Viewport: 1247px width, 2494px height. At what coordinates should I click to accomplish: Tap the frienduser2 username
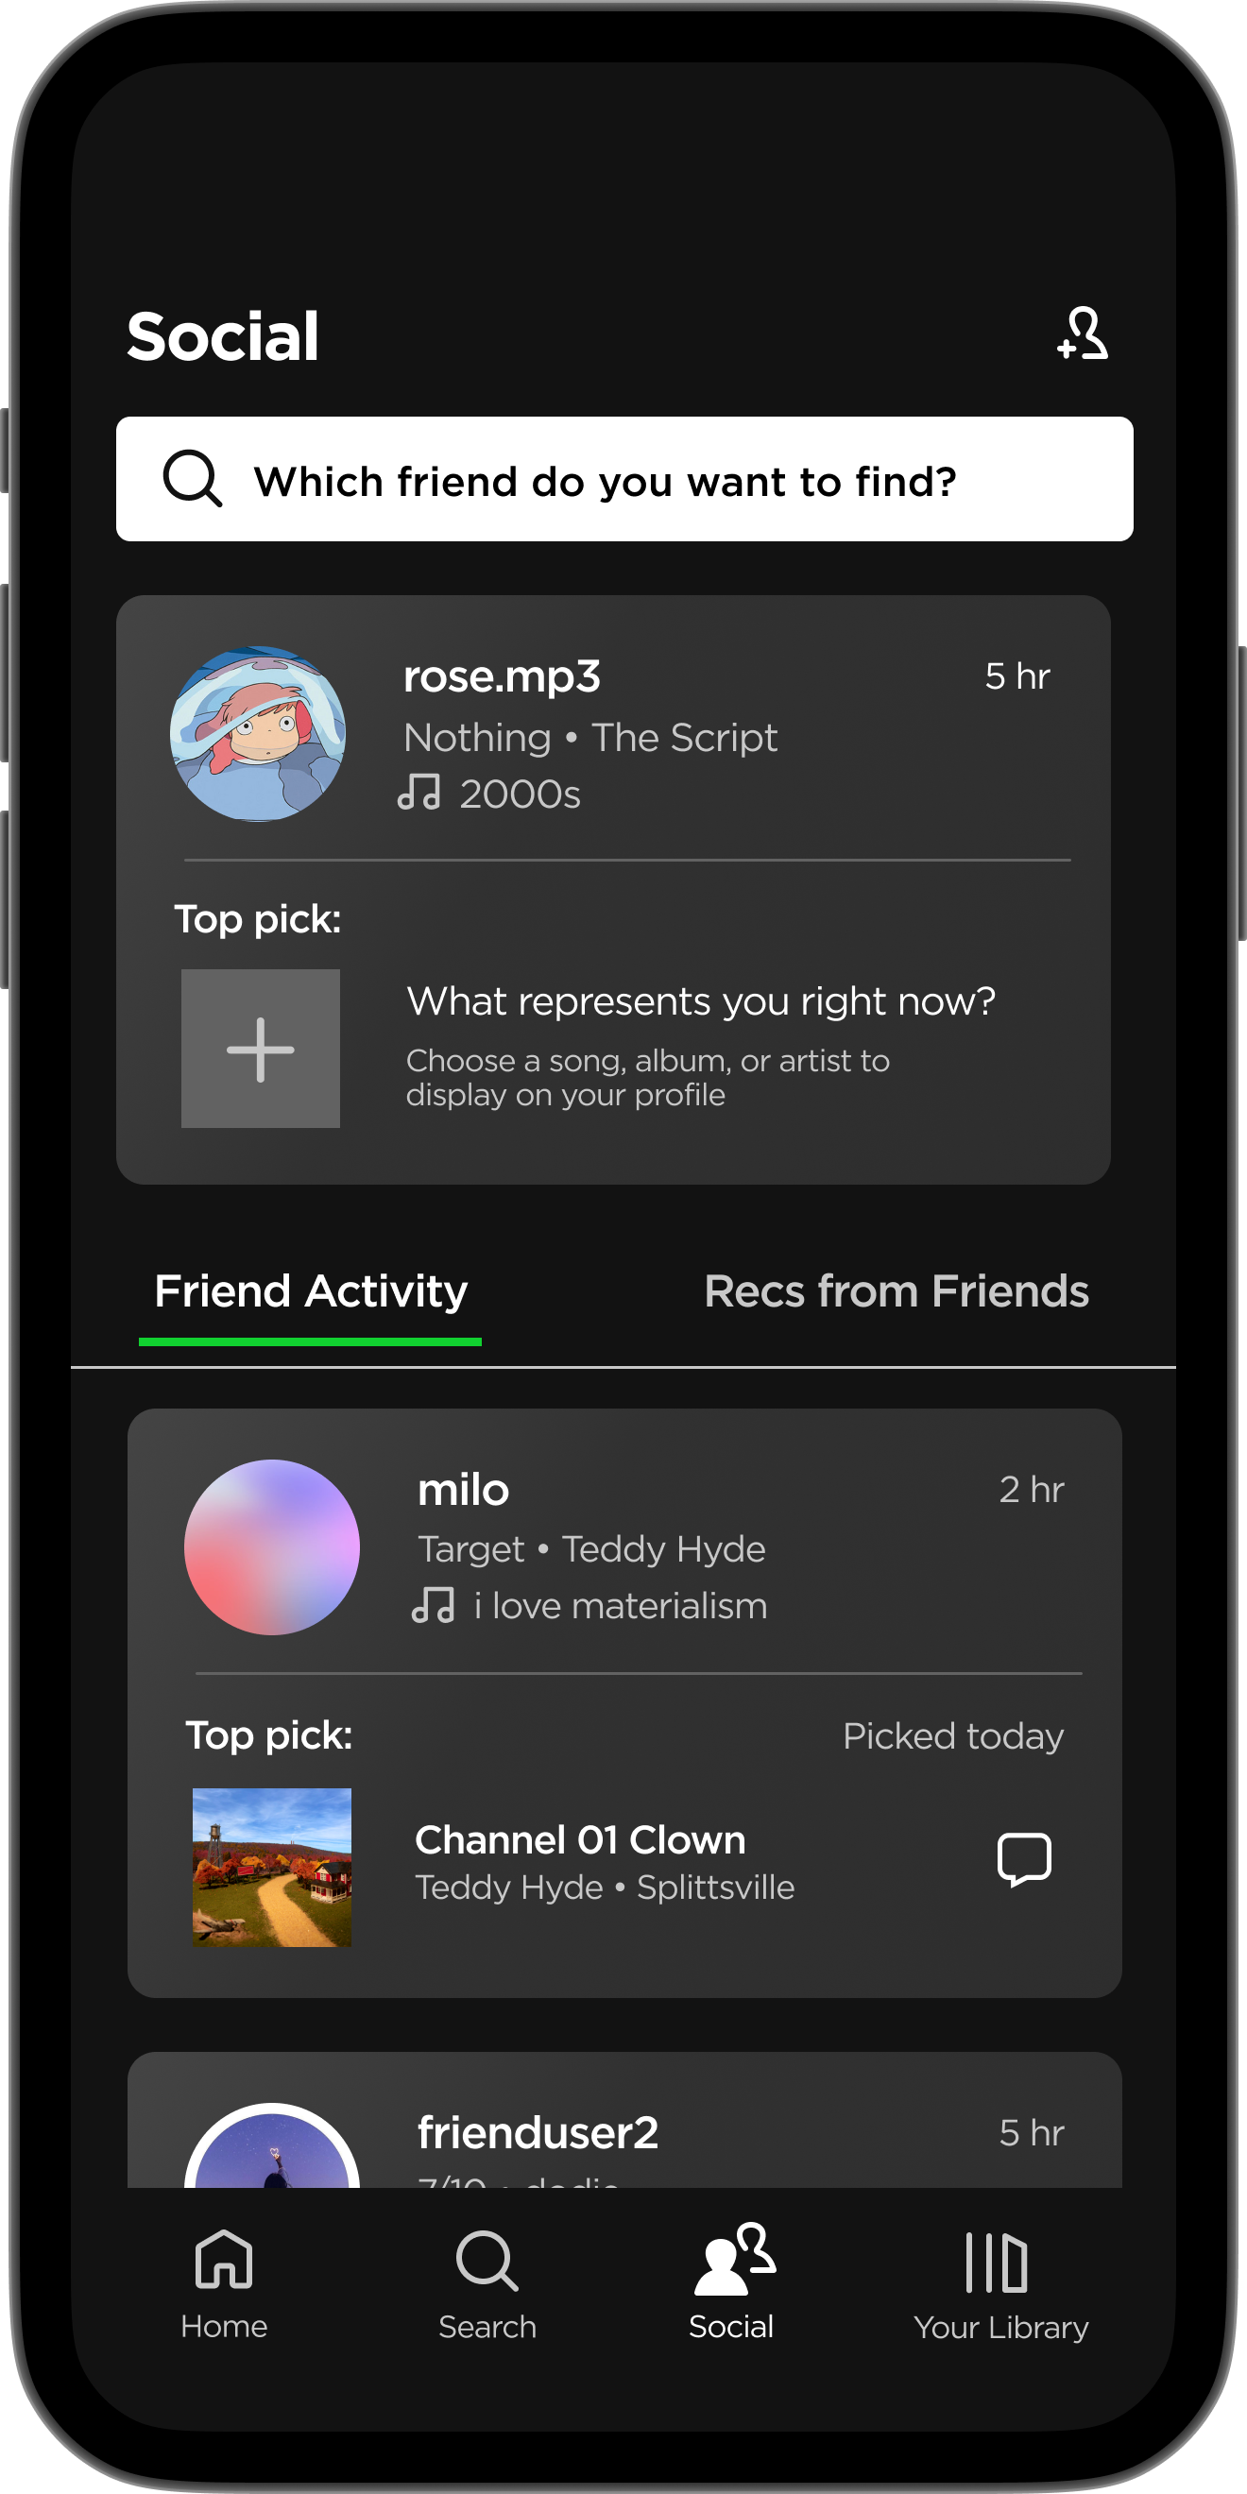pyautogui.click(x=538, y=2133)
